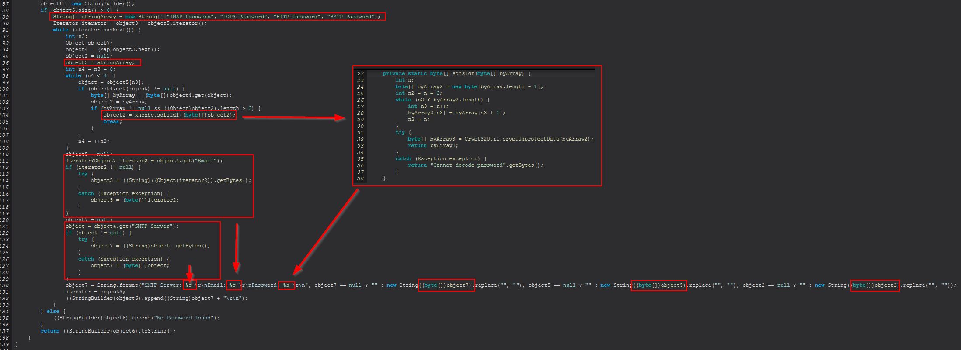Click line number 96 in the gutter

pos(5,62)
